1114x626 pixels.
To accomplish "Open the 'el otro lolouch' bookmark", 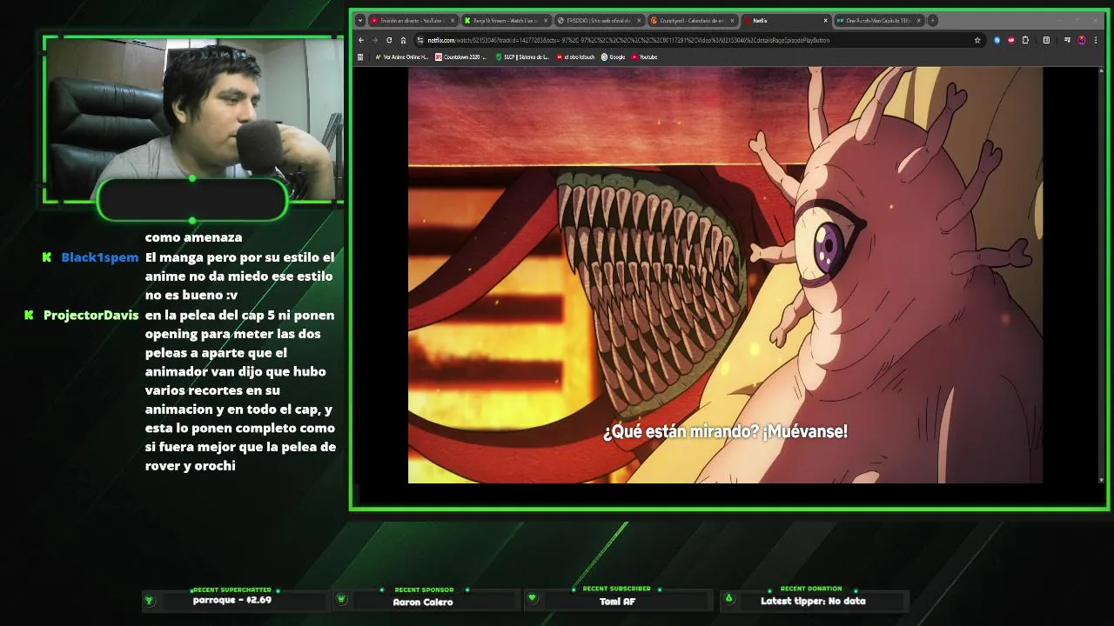I will pyautogui.click(x=576, y=57).
